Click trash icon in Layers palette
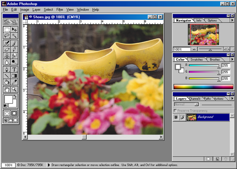 tap(226, 159)
